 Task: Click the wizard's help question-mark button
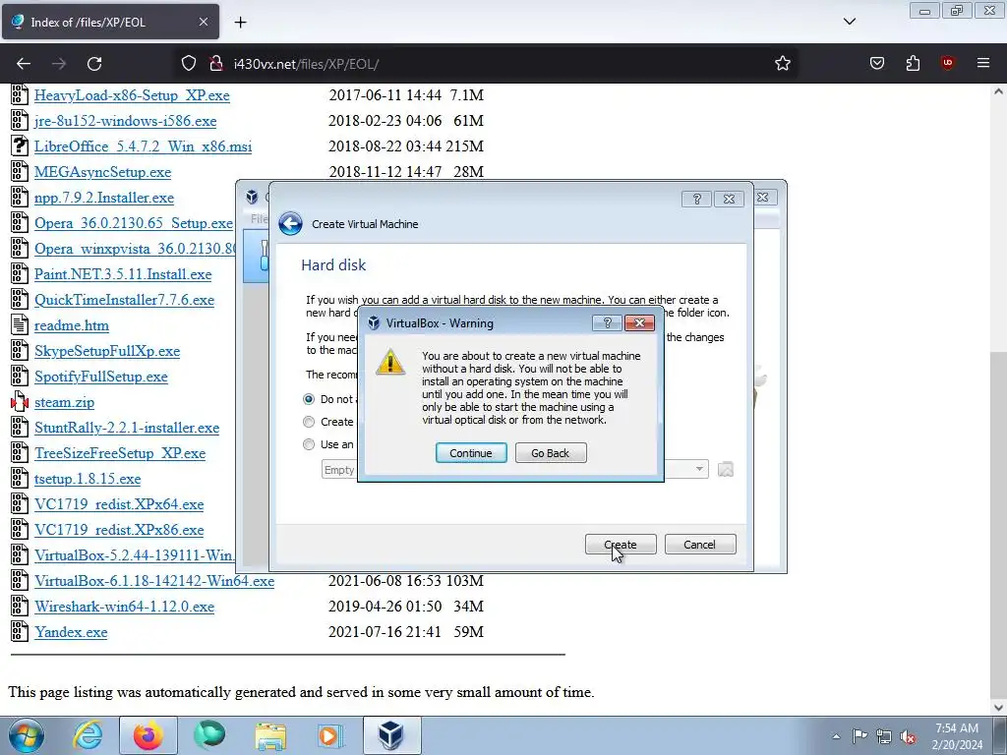pyautogui.click(x=696, y=199)
